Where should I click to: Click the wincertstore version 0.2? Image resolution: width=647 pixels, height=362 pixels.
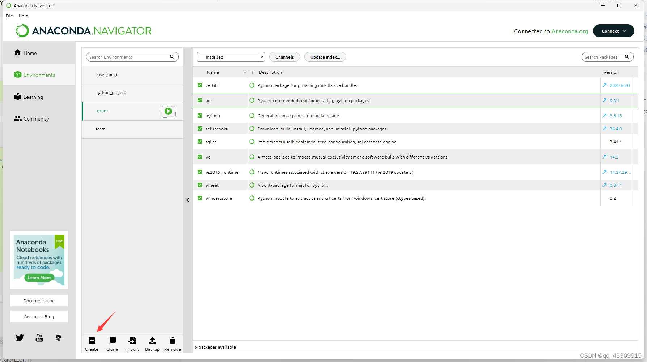coord(613,198)
